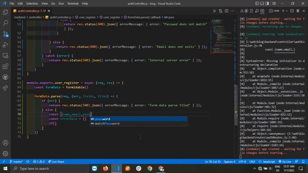Open the Remote Explorer view
308x173 pixels.
(5, 56)
